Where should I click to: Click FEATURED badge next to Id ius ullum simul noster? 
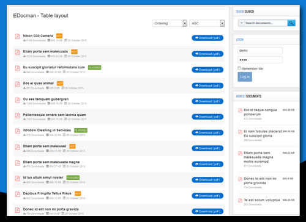pyautogui.click(x=73, y=177)
